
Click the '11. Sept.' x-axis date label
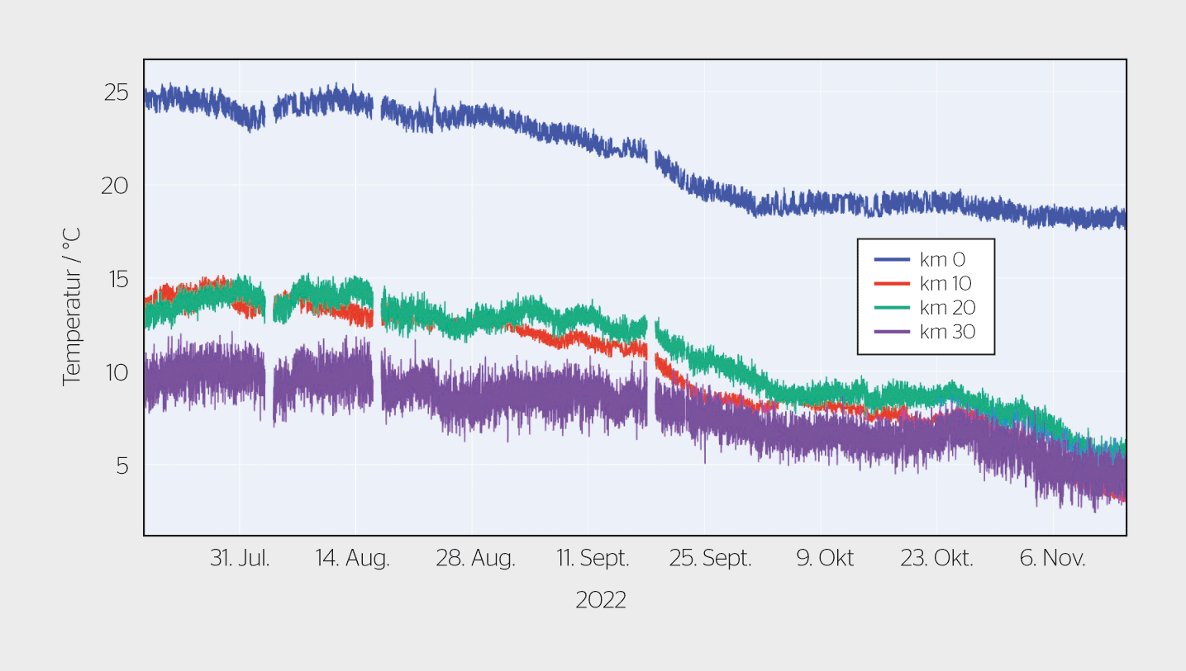coord(593,559)
